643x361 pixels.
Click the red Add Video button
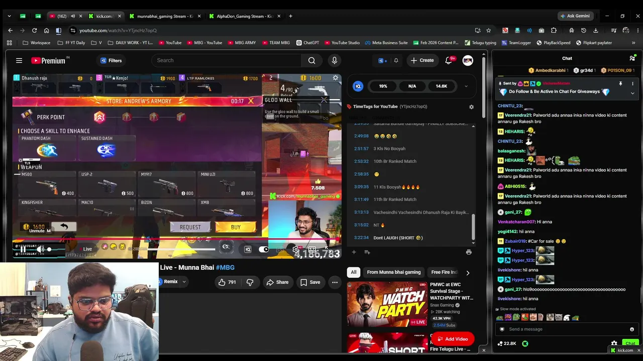pos(452,339)
